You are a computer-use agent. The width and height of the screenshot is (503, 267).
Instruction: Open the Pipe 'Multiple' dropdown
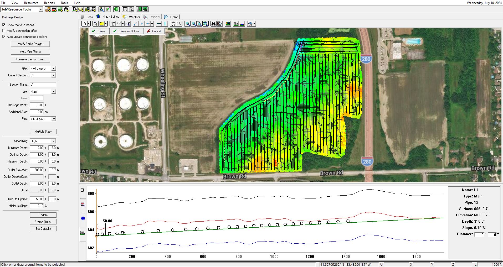pos(54,119)
